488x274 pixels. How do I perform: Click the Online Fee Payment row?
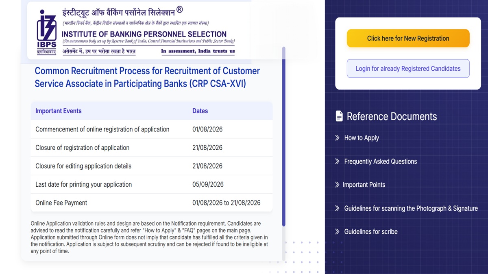click(151, 203)
